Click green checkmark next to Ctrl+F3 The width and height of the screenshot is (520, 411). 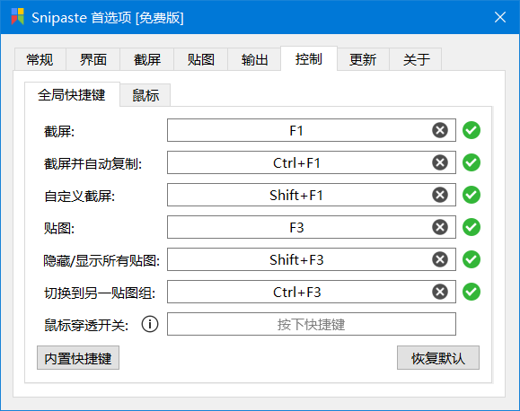tap(472, 292)
